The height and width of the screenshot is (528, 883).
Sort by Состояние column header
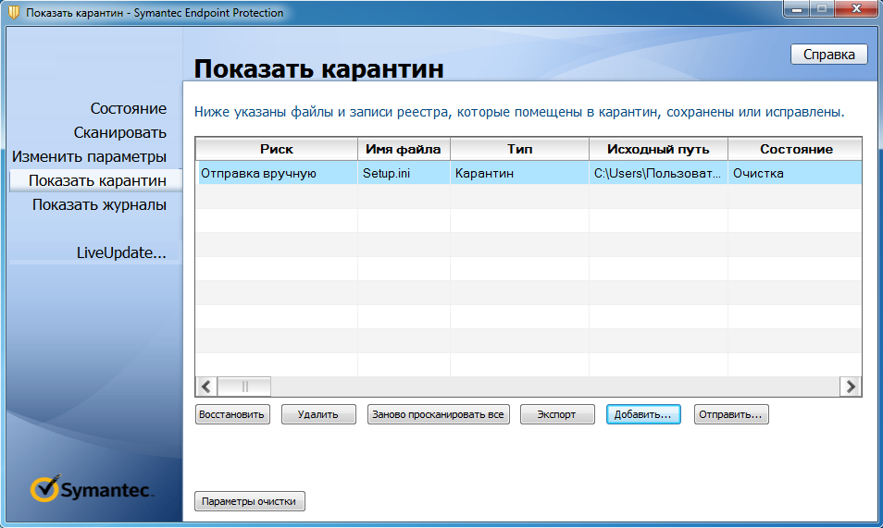(795, 149)
